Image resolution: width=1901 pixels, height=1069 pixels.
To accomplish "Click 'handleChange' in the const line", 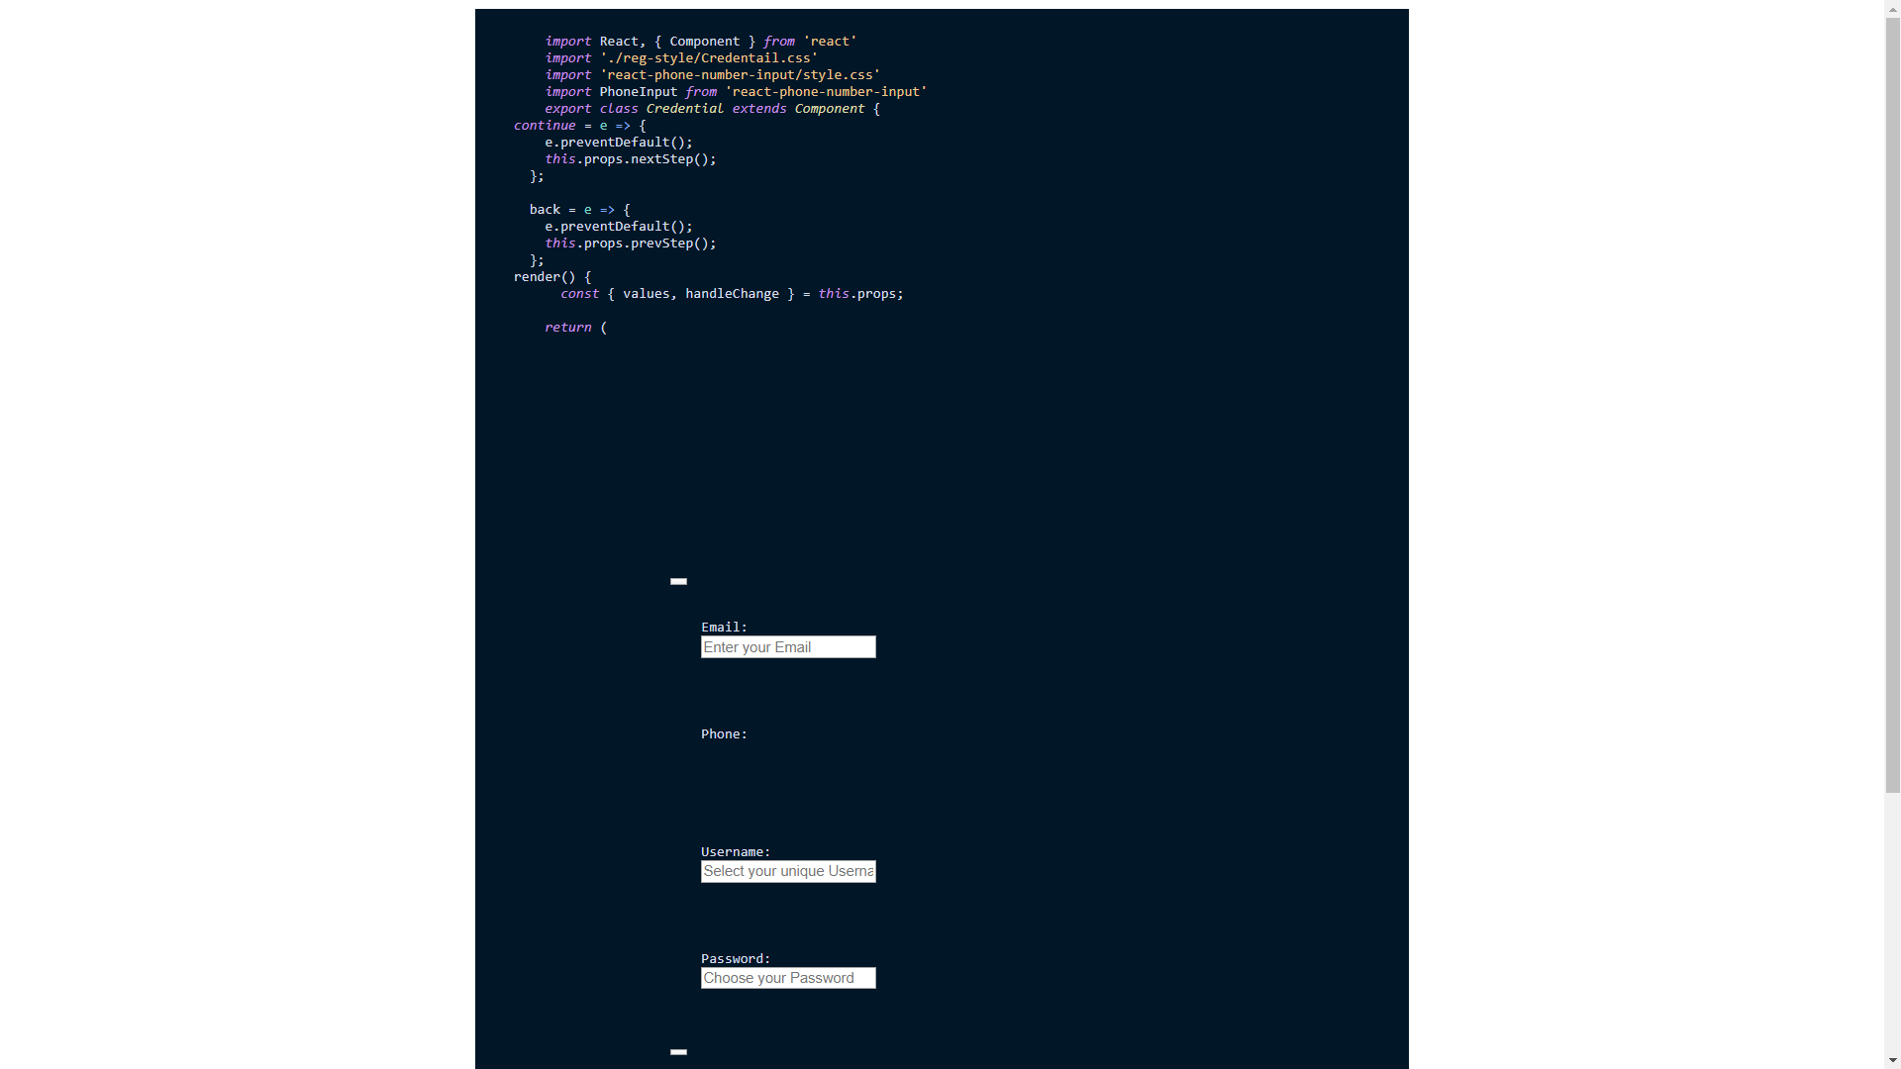I will click(732, 294).
